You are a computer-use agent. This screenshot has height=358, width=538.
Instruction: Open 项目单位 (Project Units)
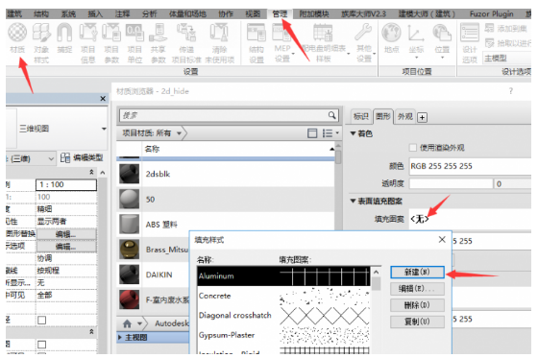coord(134,42)
